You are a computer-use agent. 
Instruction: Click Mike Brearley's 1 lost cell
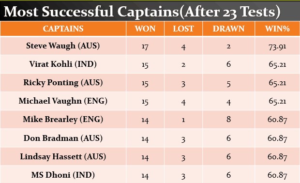(183, 120)
